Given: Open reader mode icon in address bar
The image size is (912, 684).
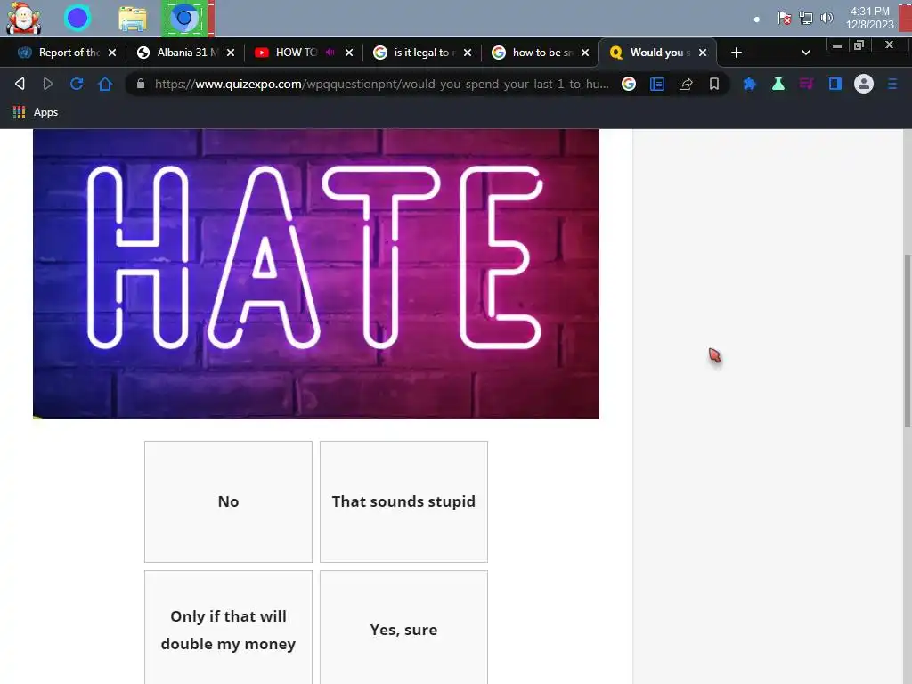Looking at the screenshot, I should pyautogui.click(x=657, y=84).
